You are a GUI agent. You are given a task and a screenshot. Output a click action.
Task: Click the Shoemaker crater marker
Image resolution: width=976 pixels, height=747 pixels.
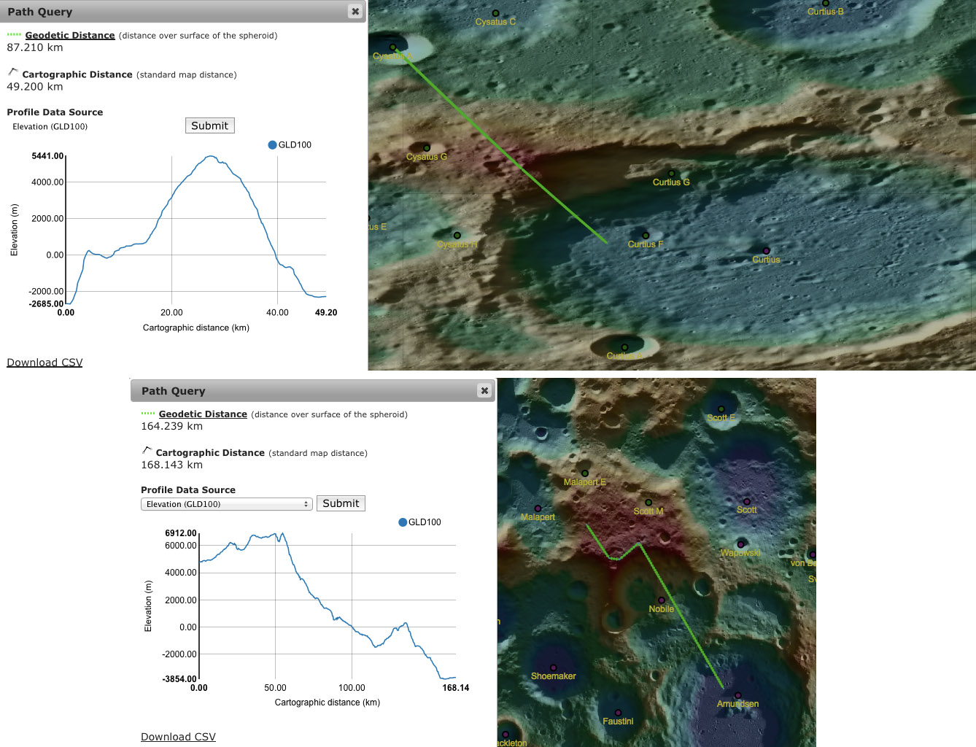point(553,667)
